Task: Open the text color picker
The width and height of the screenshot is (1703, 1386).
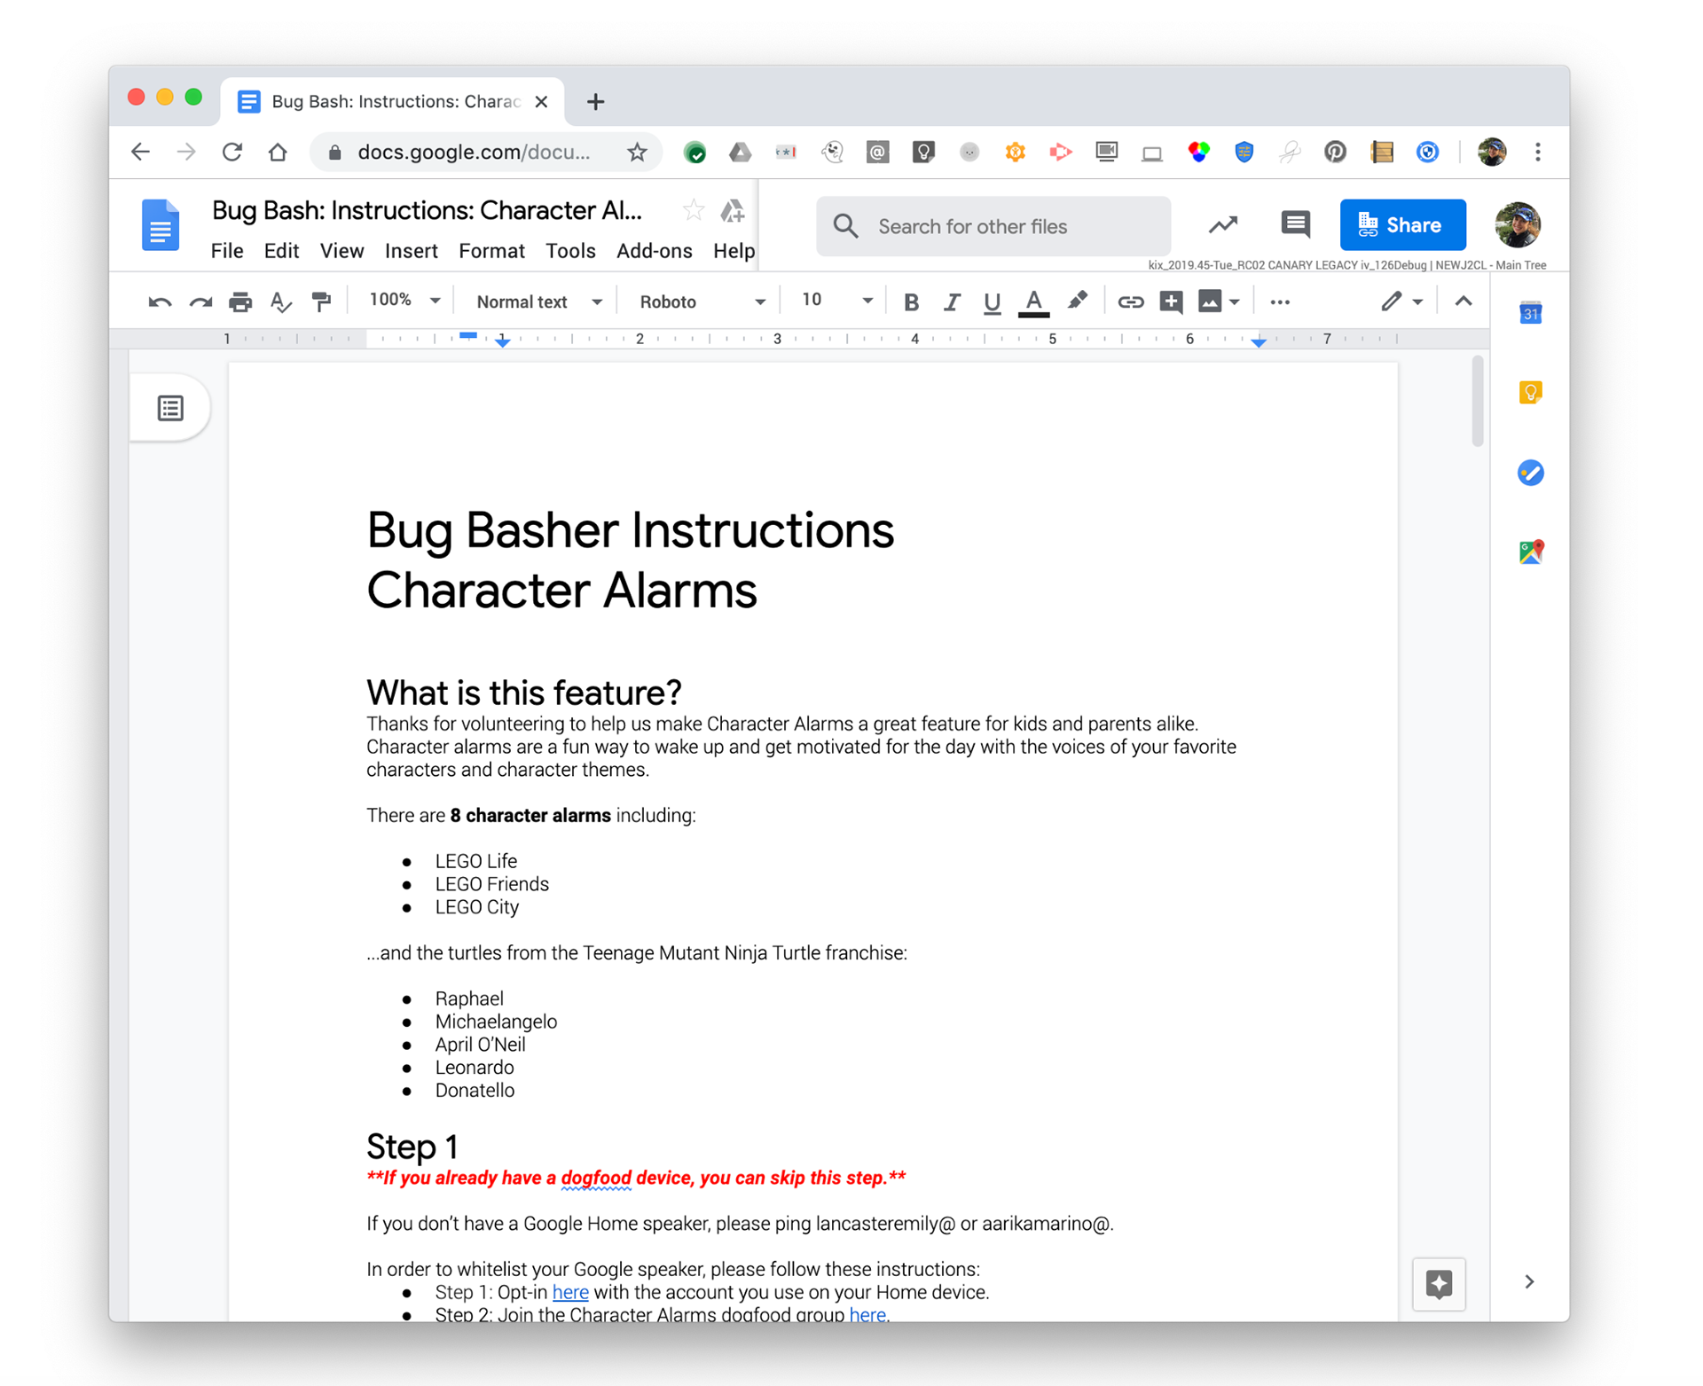Action: point(1033,302)
